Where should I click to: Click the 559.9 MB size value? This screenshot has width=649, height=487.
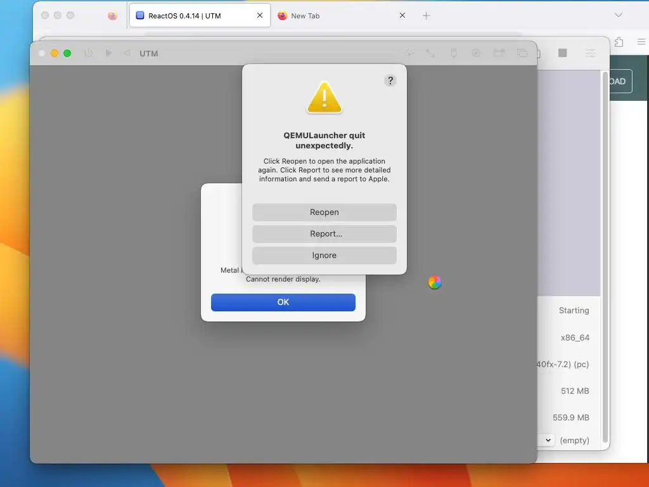[571, 417]
